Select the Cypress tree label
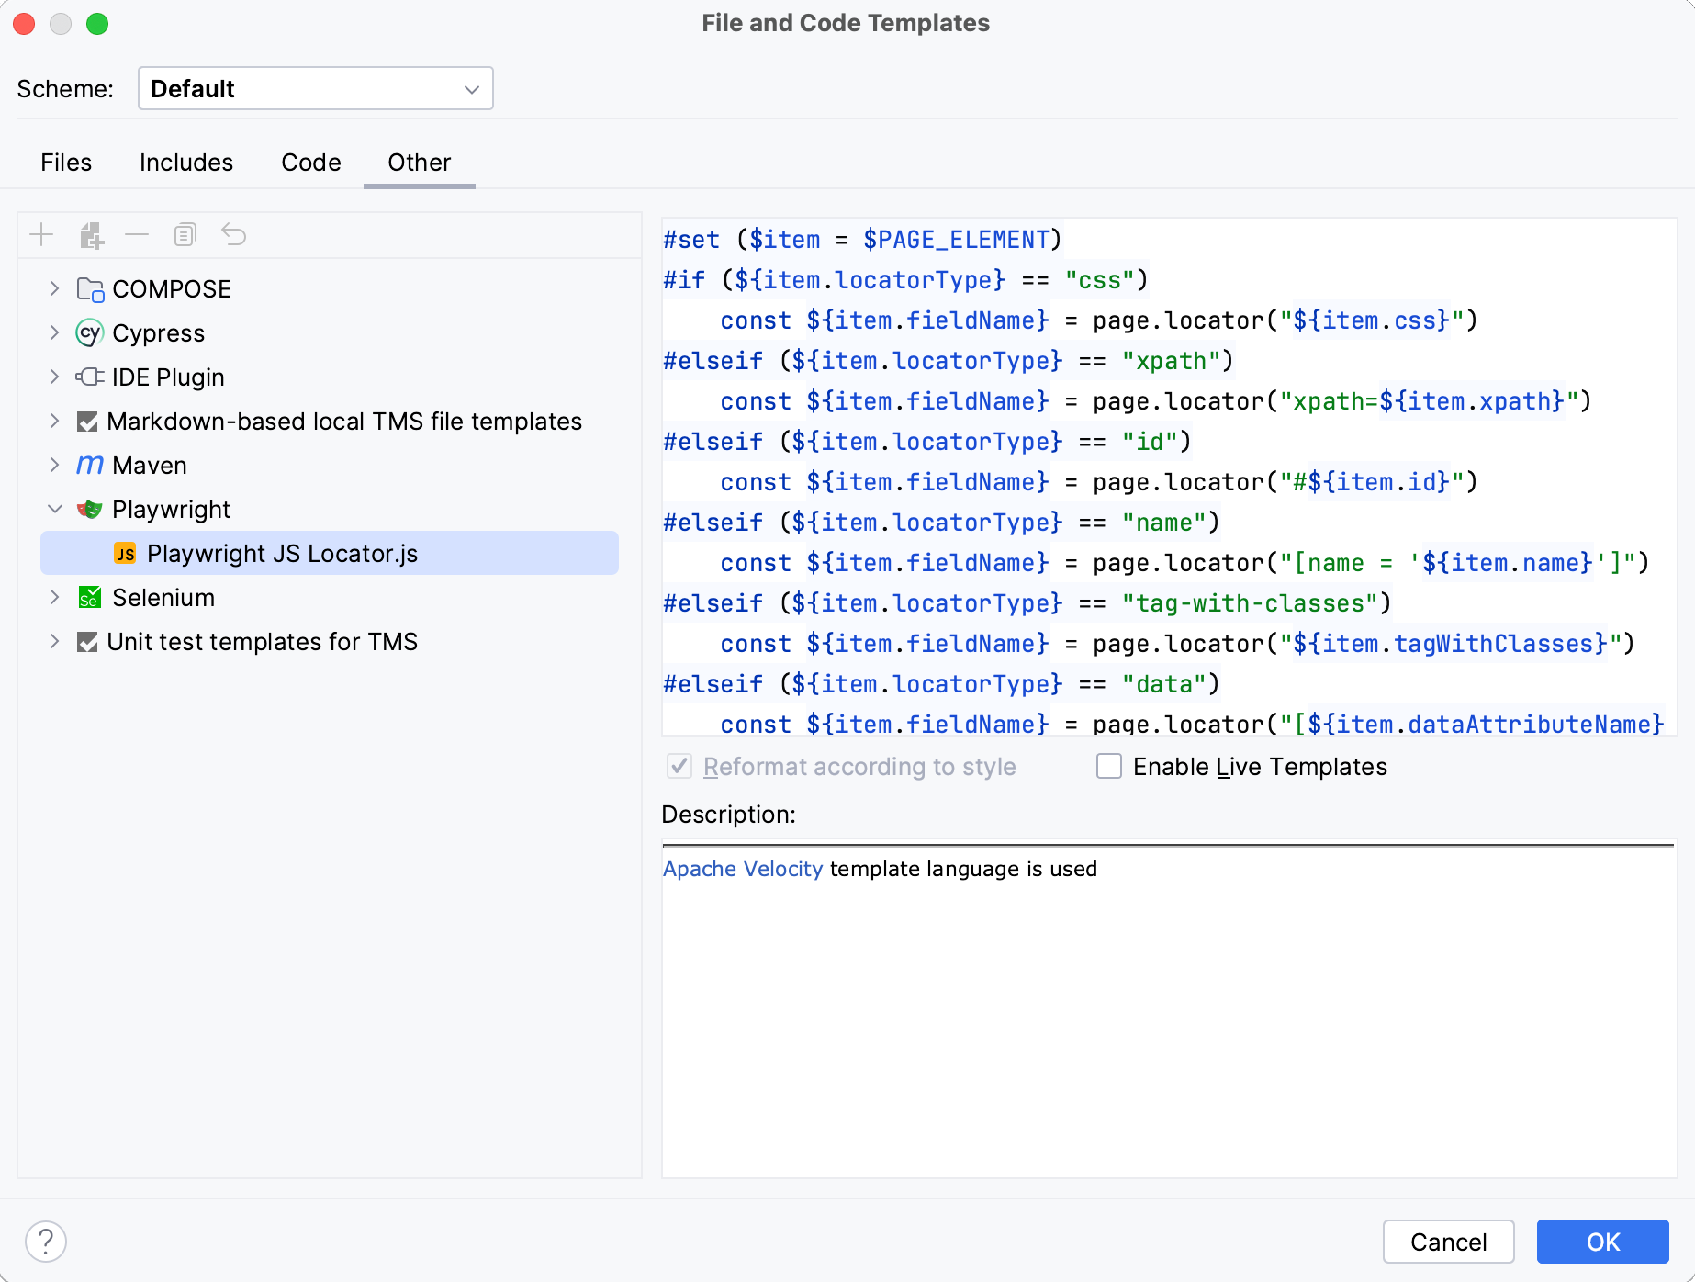The width and height of the screenshot is (1695, 1282). [x=159, y=333]
